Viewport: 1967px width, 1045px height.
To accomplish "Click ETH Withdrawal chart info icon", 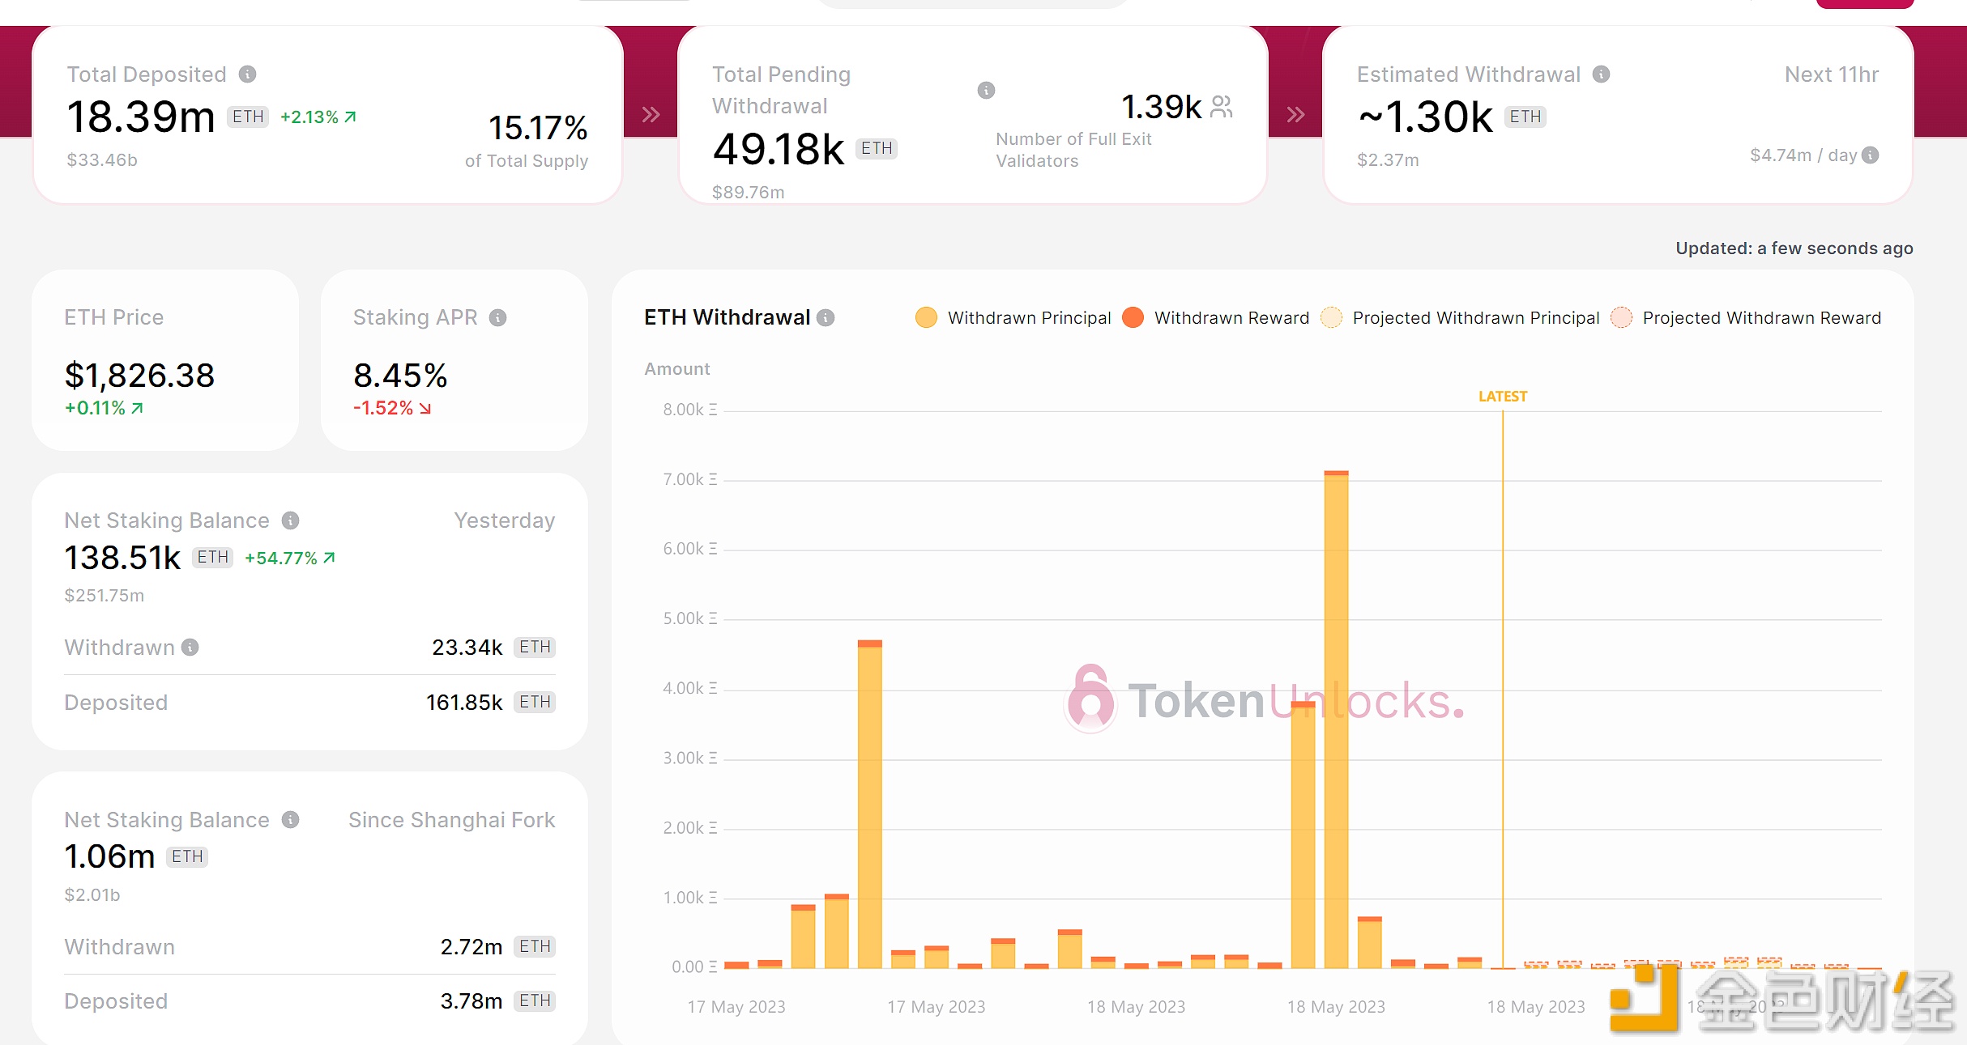I will [826, 317].
